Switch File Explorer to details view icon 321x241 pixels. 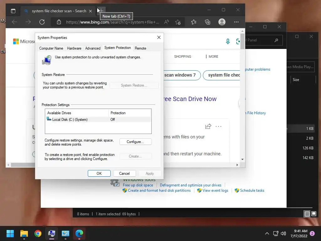pos(307,214)
